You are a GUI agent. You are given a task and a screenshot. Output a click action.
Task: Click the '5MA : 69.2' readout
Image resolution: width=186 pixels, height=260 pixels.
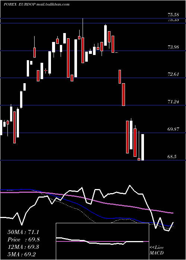[x=22, y=254]
